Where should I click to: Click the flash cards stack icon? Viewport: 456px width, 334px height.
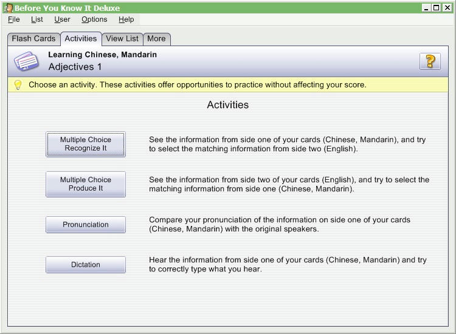pos(26,61)
